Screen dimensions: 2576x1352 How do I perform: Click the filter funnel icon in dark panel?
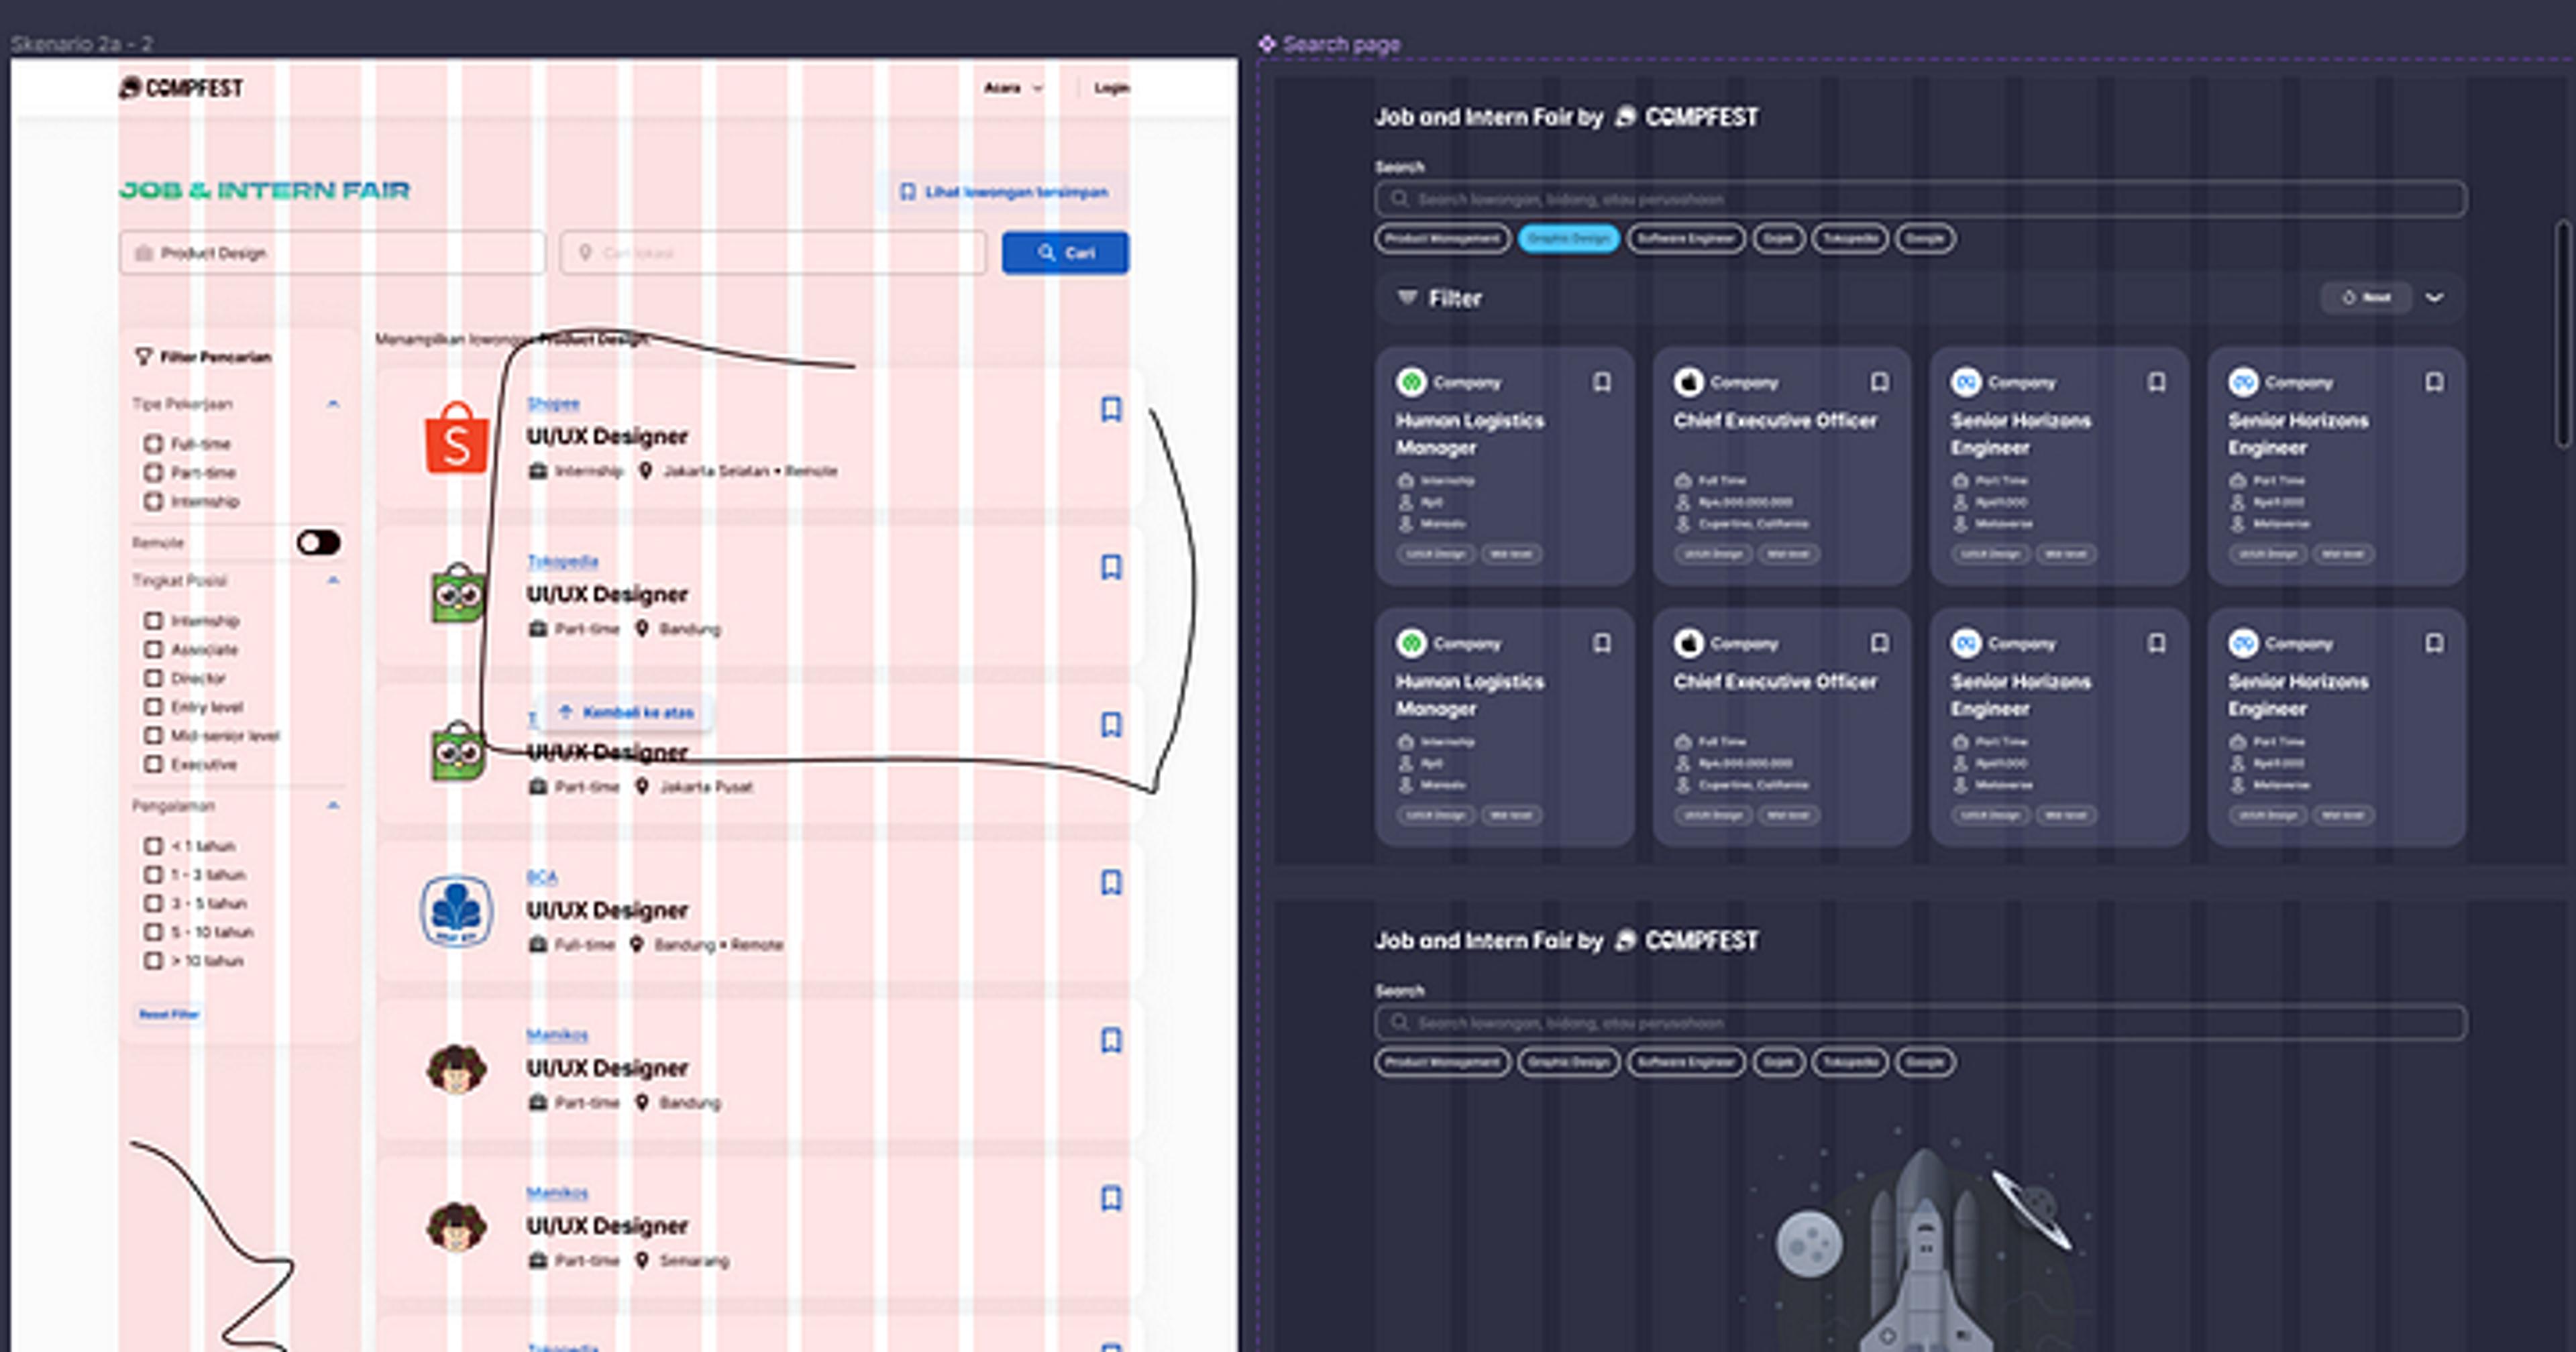click(x=1407, y=297)
